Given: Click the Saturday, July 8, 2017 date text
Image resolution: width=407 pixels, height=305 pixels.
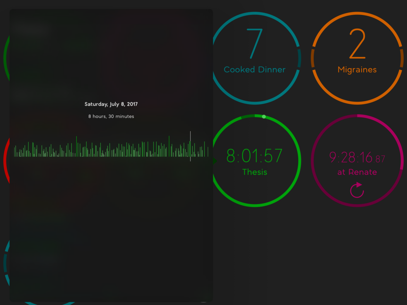Looking at the screenshot, I should pyautogui.click(x=111, y=104).
